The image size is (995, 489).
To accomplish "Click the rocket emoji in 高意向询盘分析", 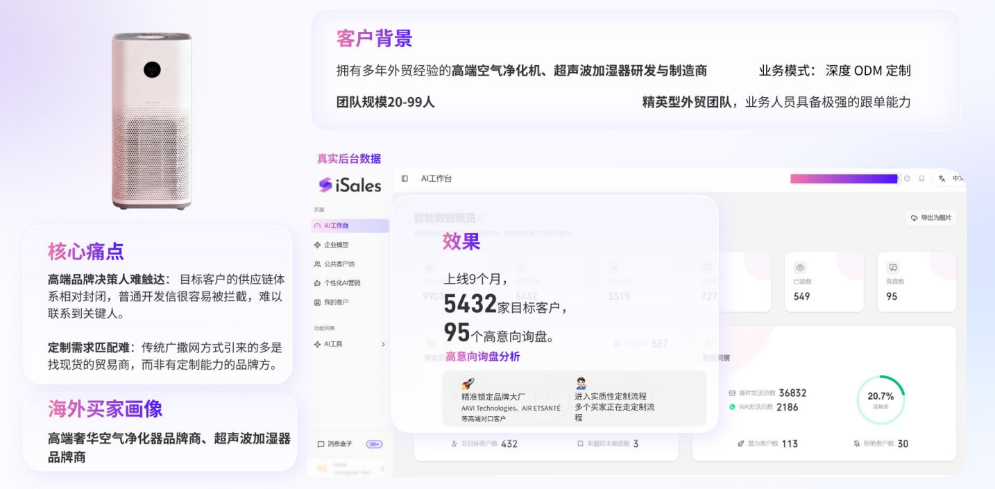I will click(468, 384).
